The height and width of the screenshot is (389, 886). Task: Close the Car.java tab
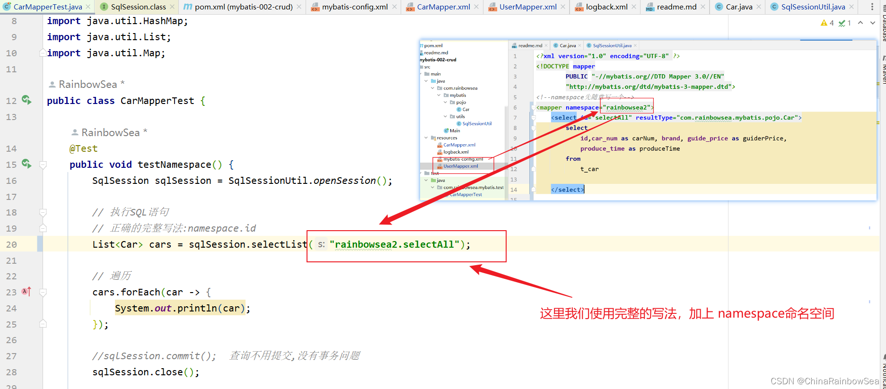point(759,7)
